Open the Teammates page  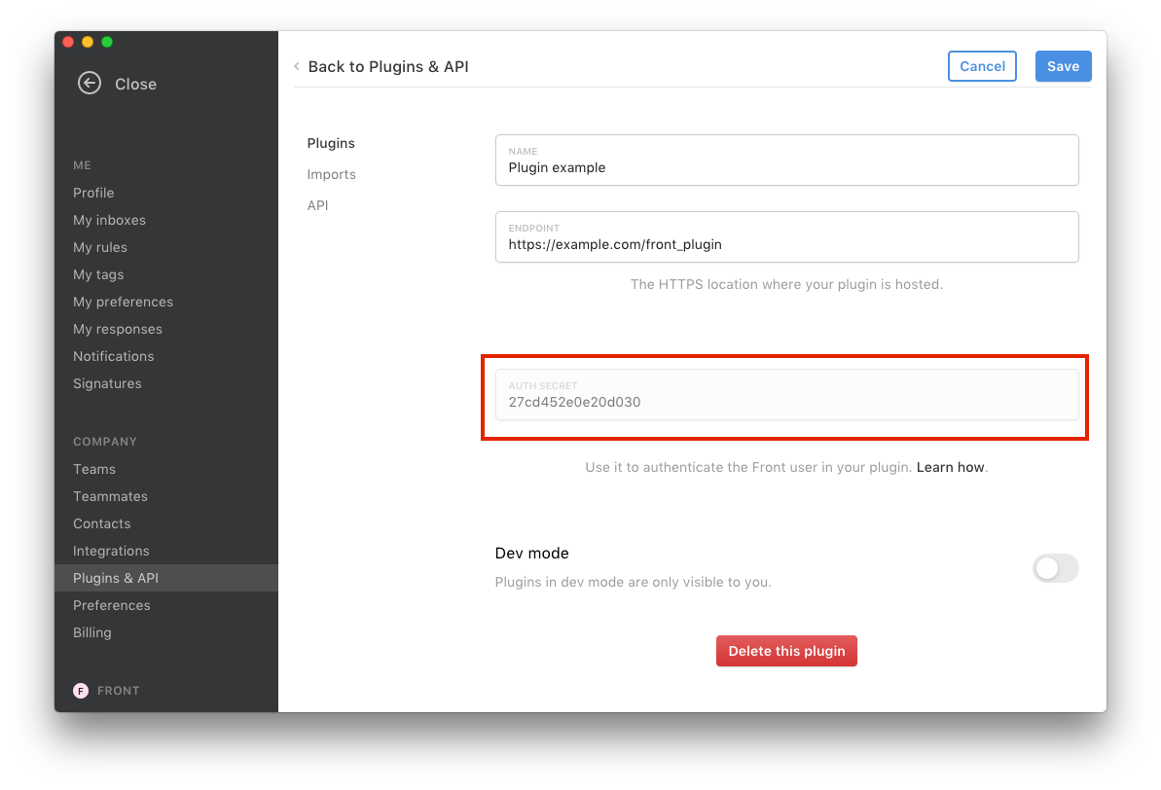pos(110,497)
